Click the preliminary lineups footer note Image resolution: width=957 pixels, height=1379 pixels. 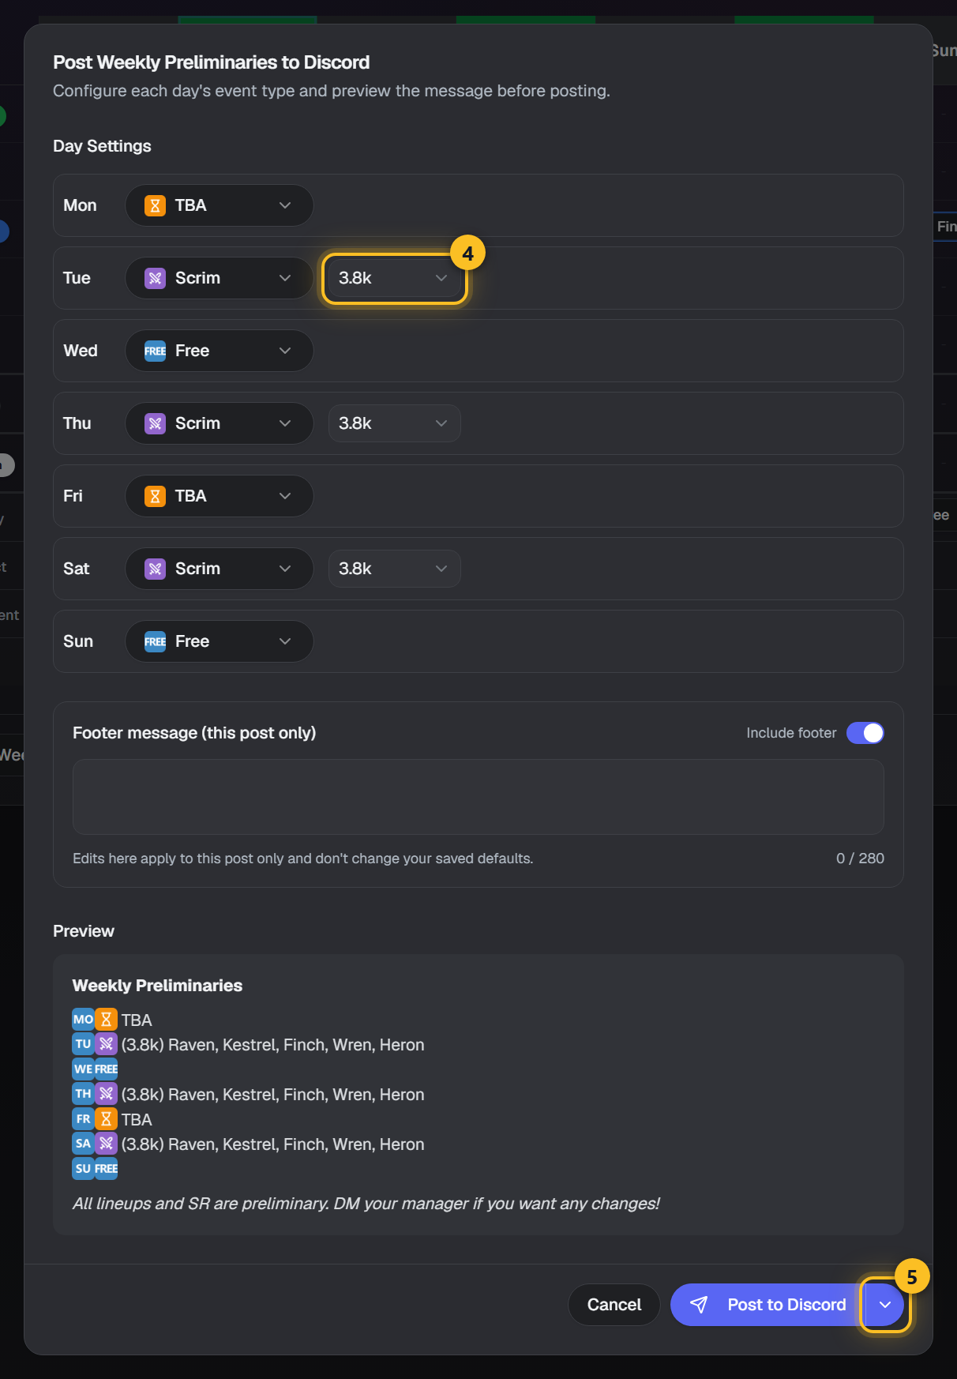point(366,1204)
